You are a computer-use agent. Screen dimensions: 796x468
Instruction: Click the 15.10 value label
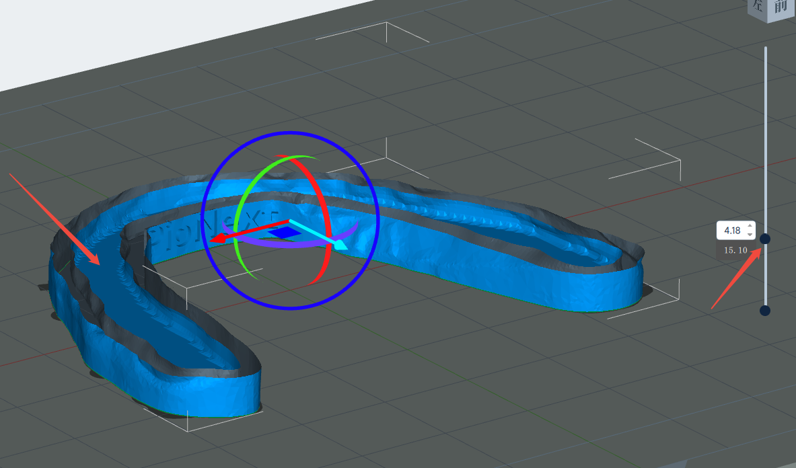click(x=735, y=250)
